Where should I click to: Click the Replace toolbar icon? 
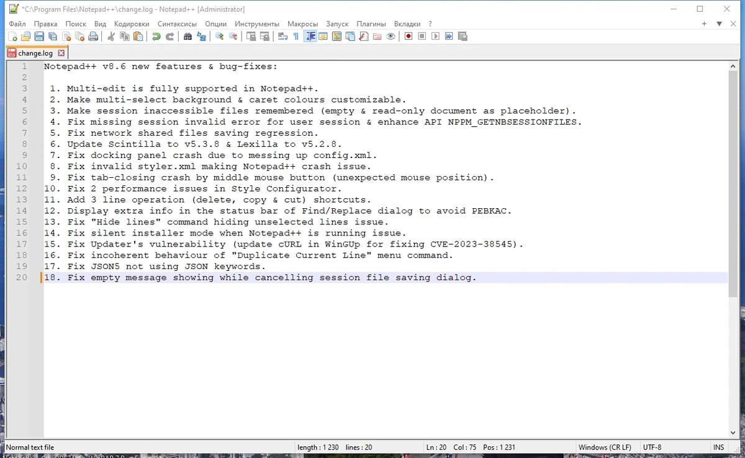point(201,37)
